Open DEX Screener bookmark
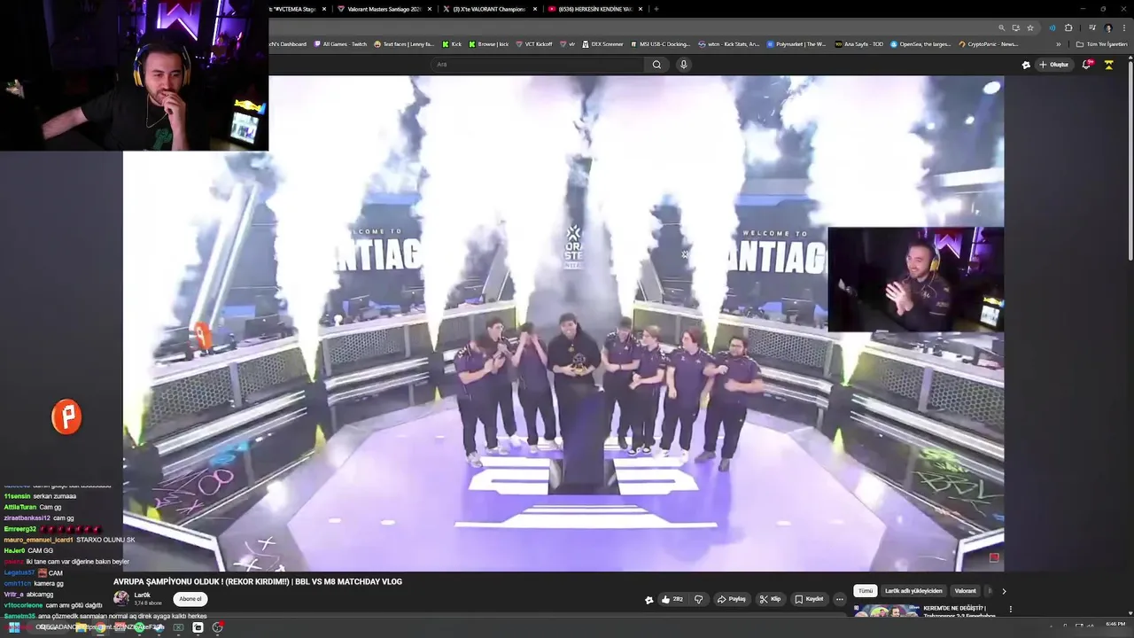The width and height of the screenshot is (1134, 638). (x=602, y=43)
